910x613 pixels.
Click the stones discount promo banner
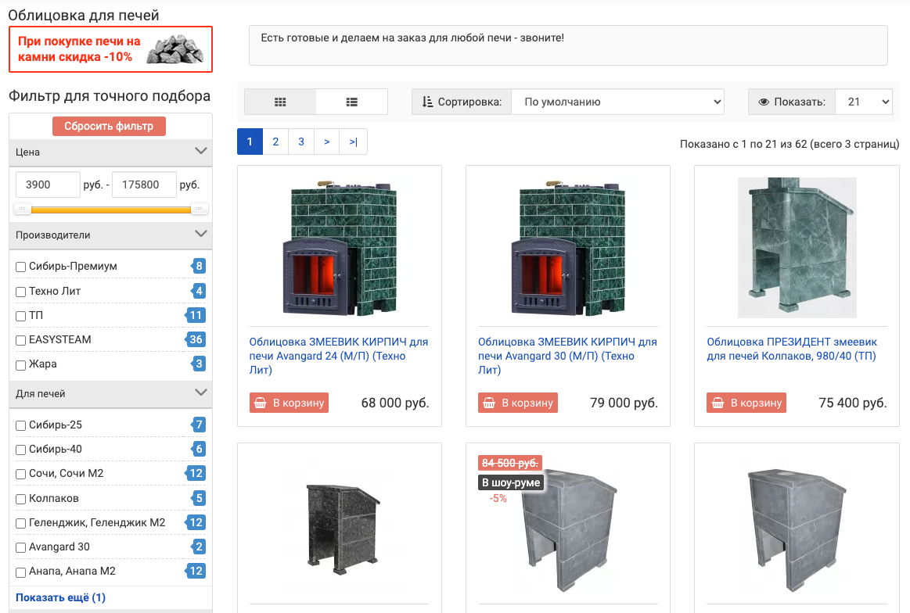click(110, 48)
